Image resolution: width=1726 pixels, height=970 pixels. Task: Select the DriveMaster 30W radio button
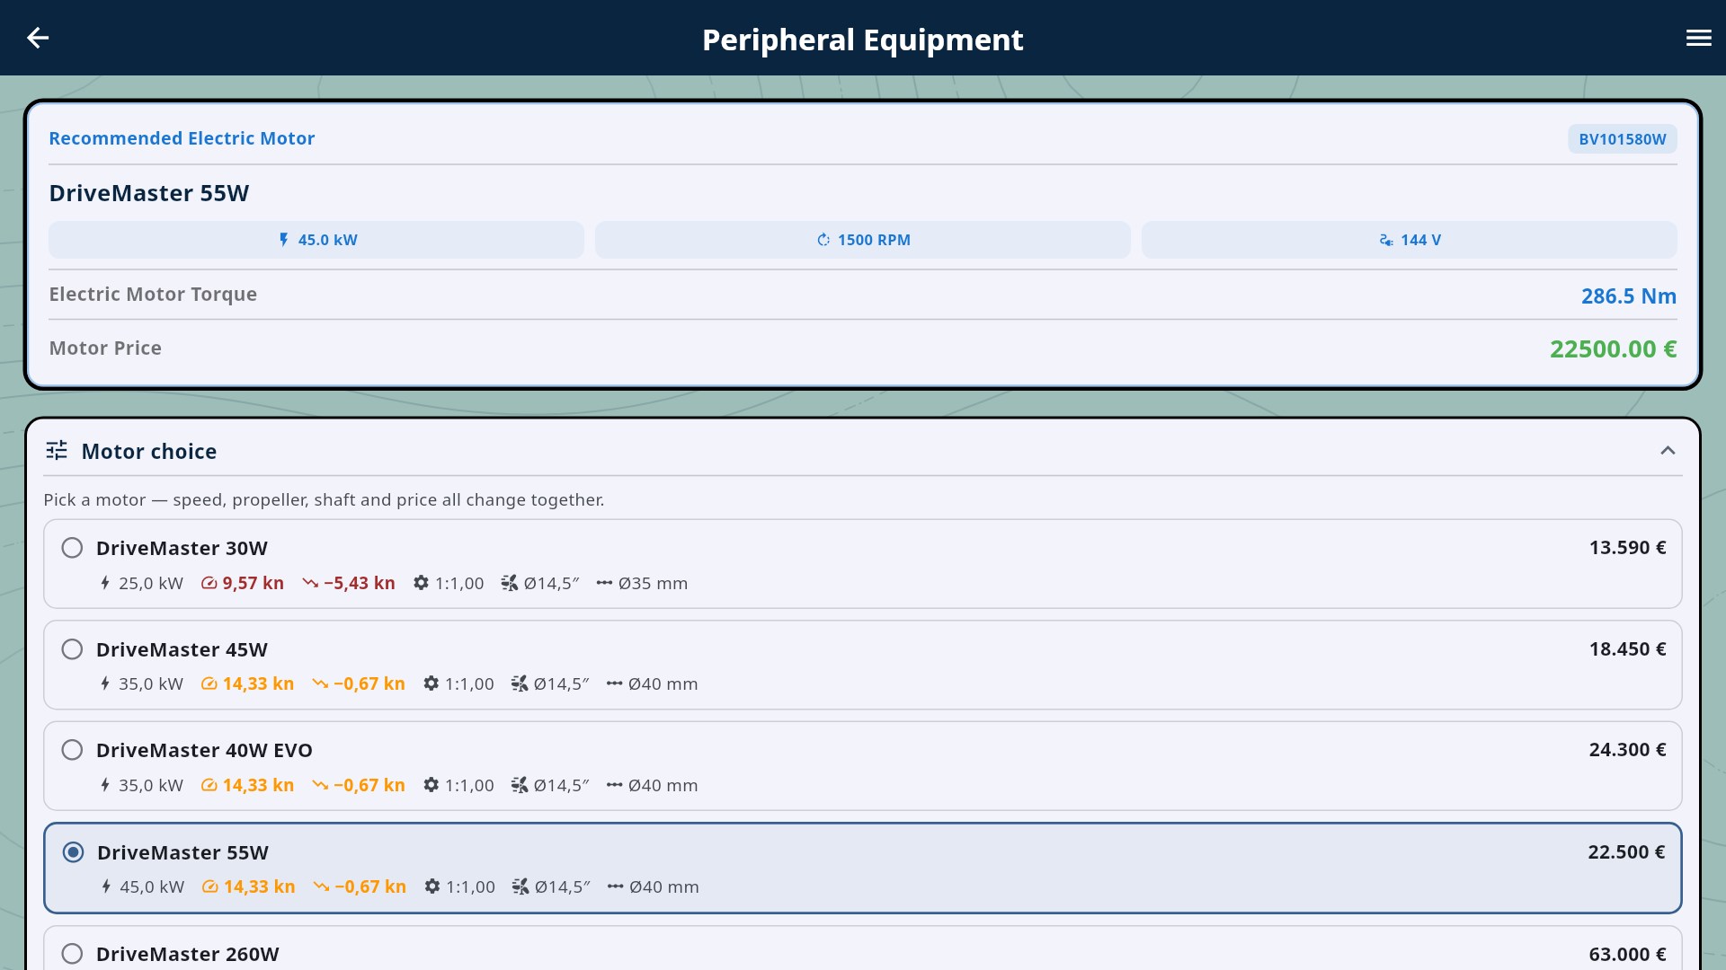click(x=72, y=548)
